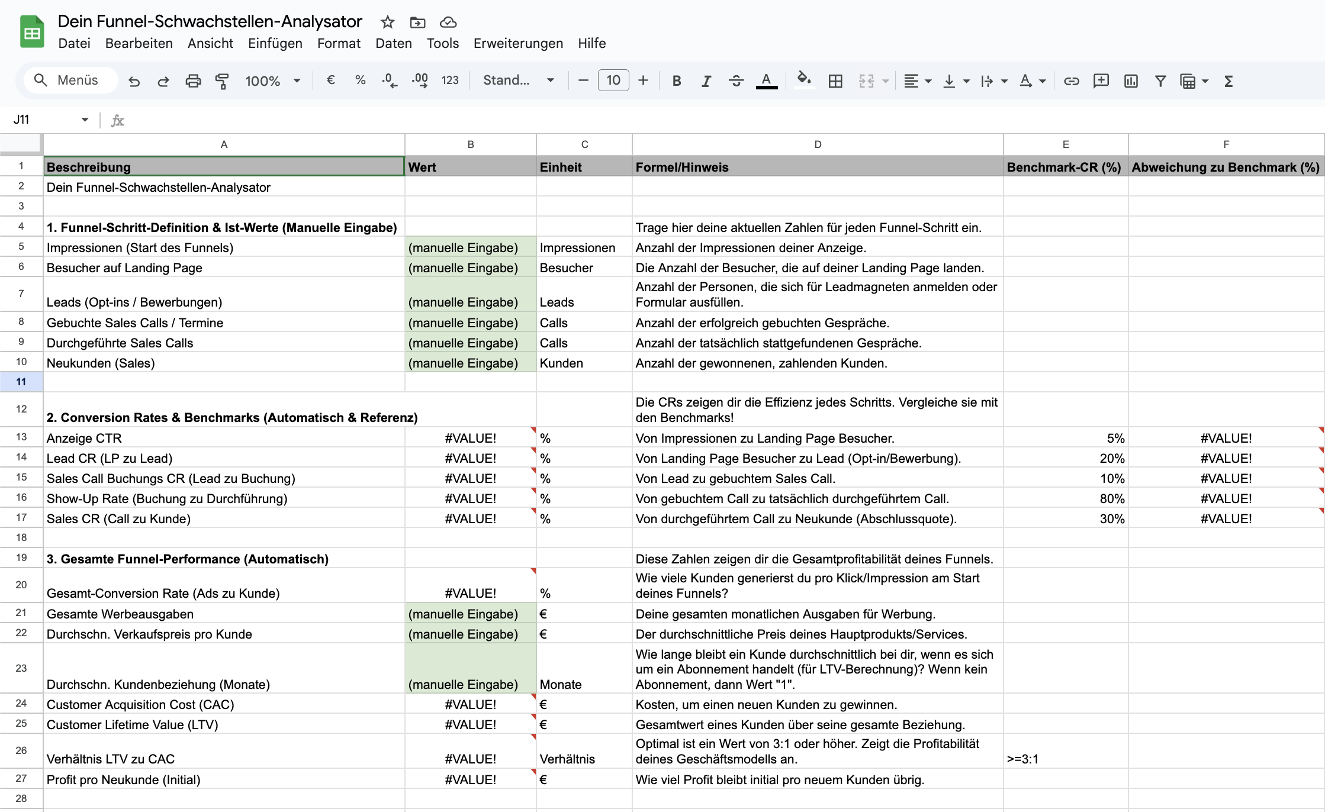Toggle bold formatting
This screenshot has width=1325, height=812.
(677, 81)
